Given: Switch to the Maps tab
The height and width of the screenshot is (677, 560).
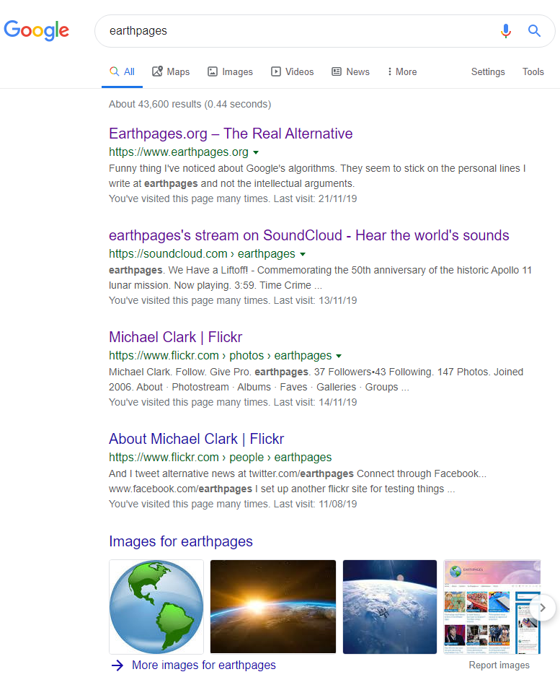Looking at the screenshot, I should coord(171,71).
